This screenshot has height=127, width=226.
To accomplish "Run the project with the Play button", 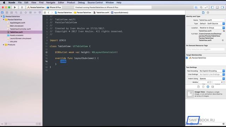I will coord(15,7).
